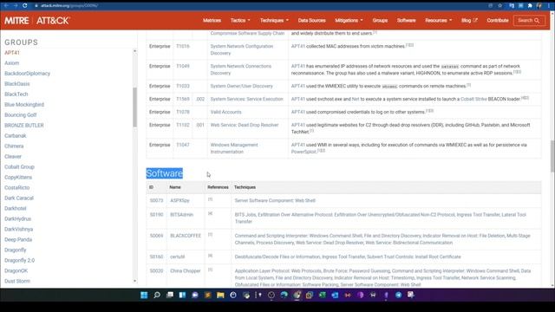
Task: Expand the Mitigations dropdown
Action: (x=349, y=21)
